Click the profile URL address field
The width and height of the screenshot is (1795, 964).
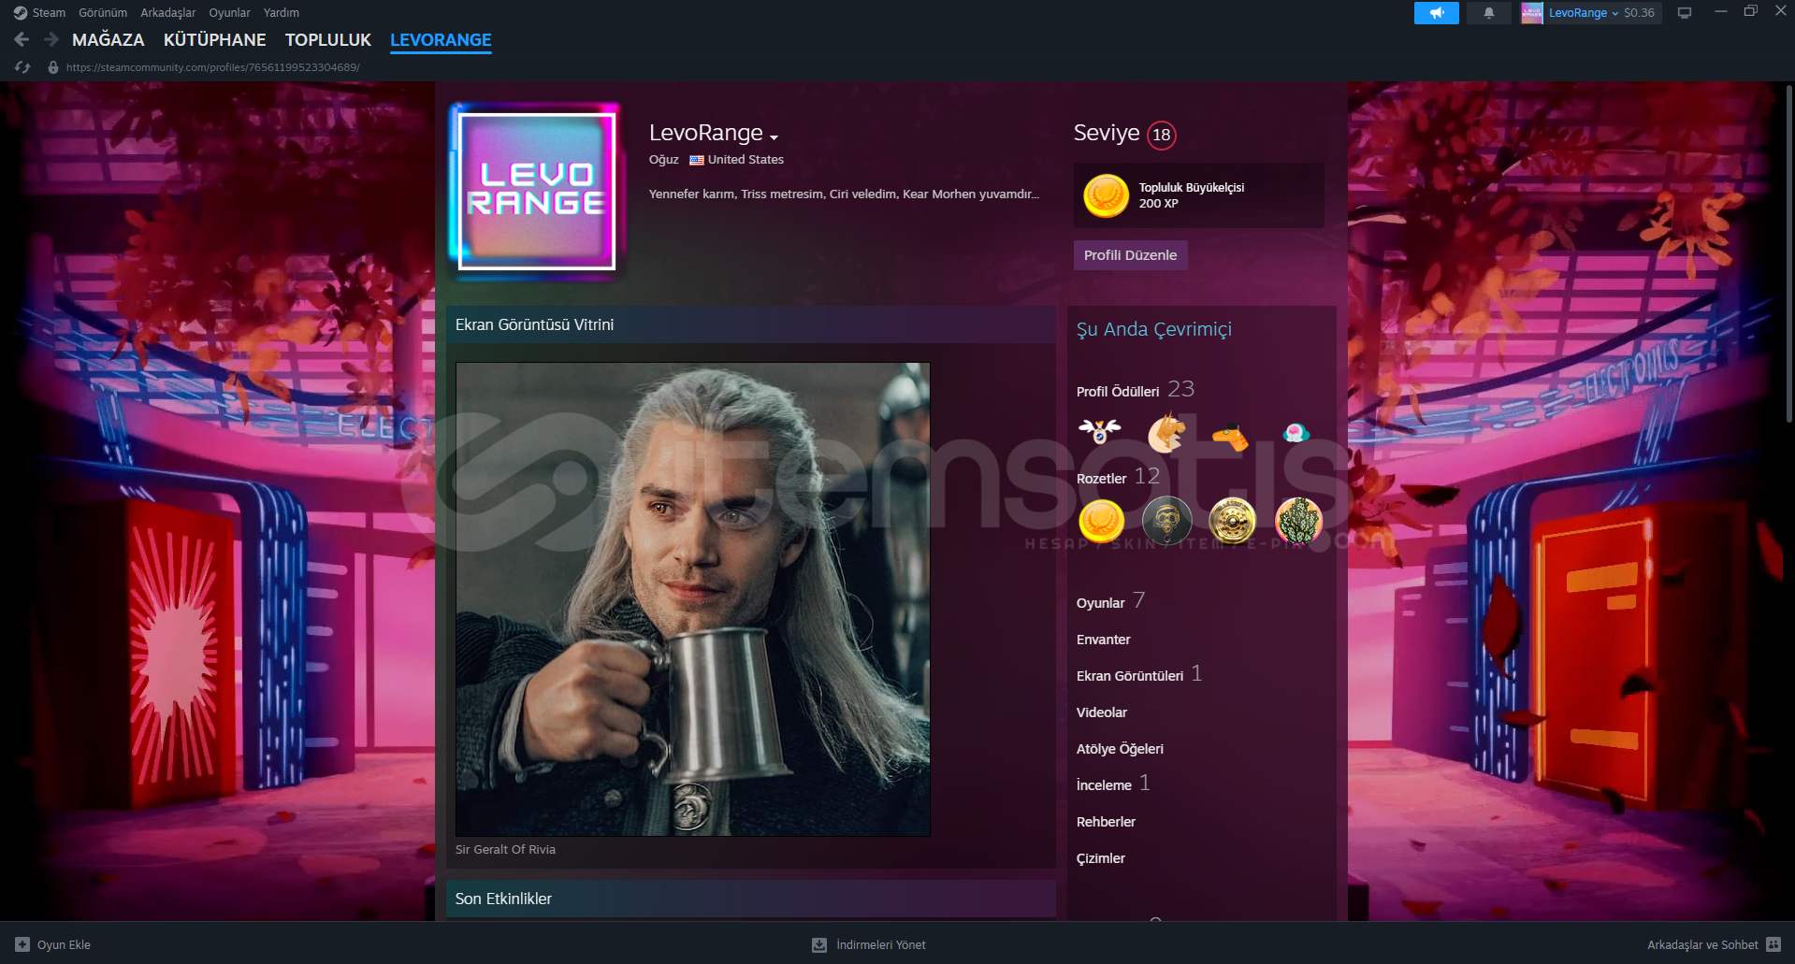tap(213, 67)
